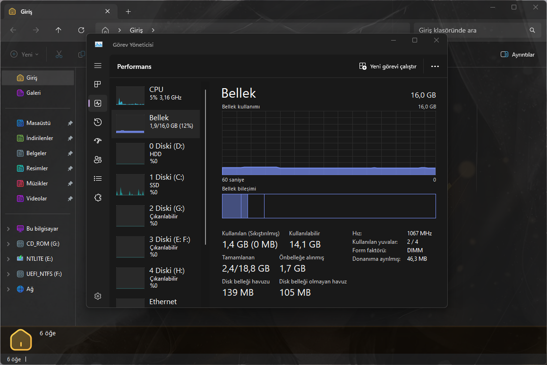Open Users icon in Task Manager sidebar
Image resolution: width=547 pixels, height=365 pixels.
coord(98,159)
